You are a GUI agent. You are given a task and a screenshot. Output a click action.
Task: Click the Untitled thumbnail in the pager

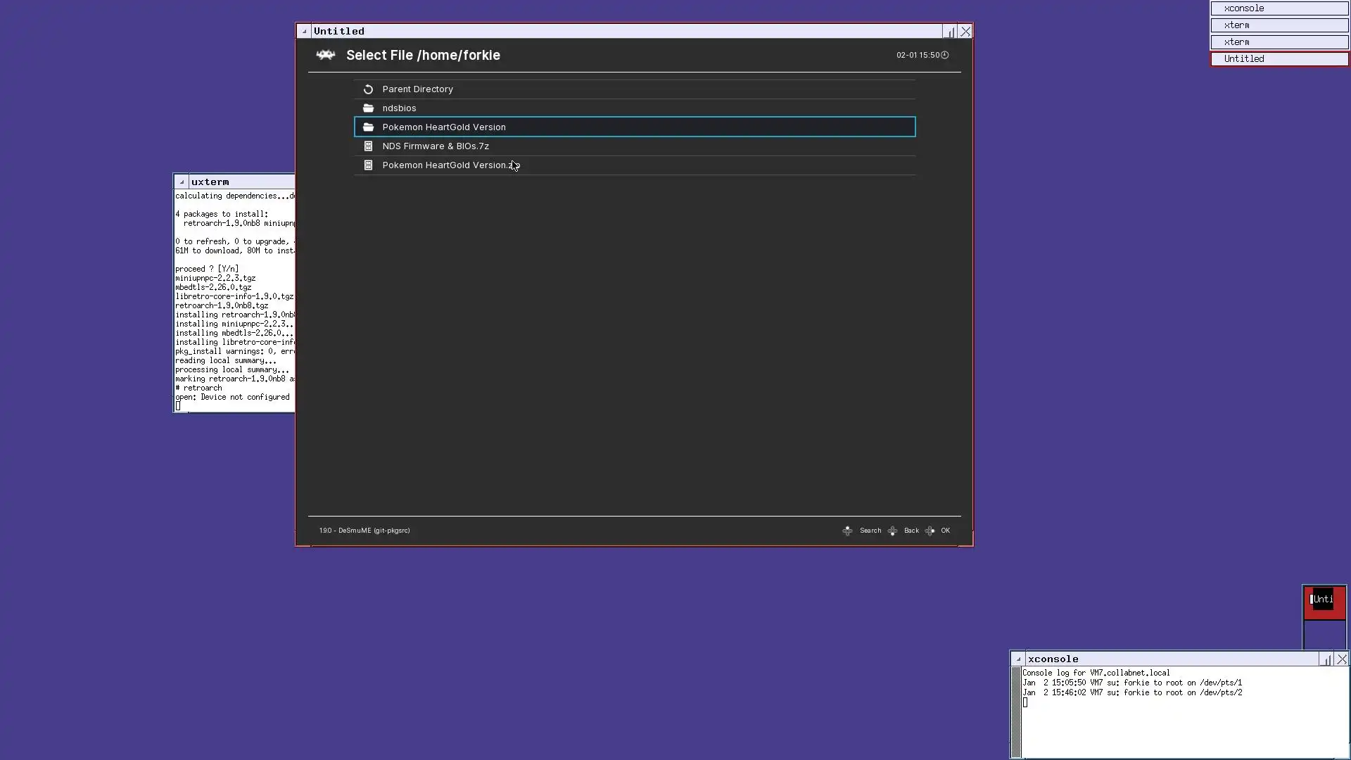click(1324, 602)
